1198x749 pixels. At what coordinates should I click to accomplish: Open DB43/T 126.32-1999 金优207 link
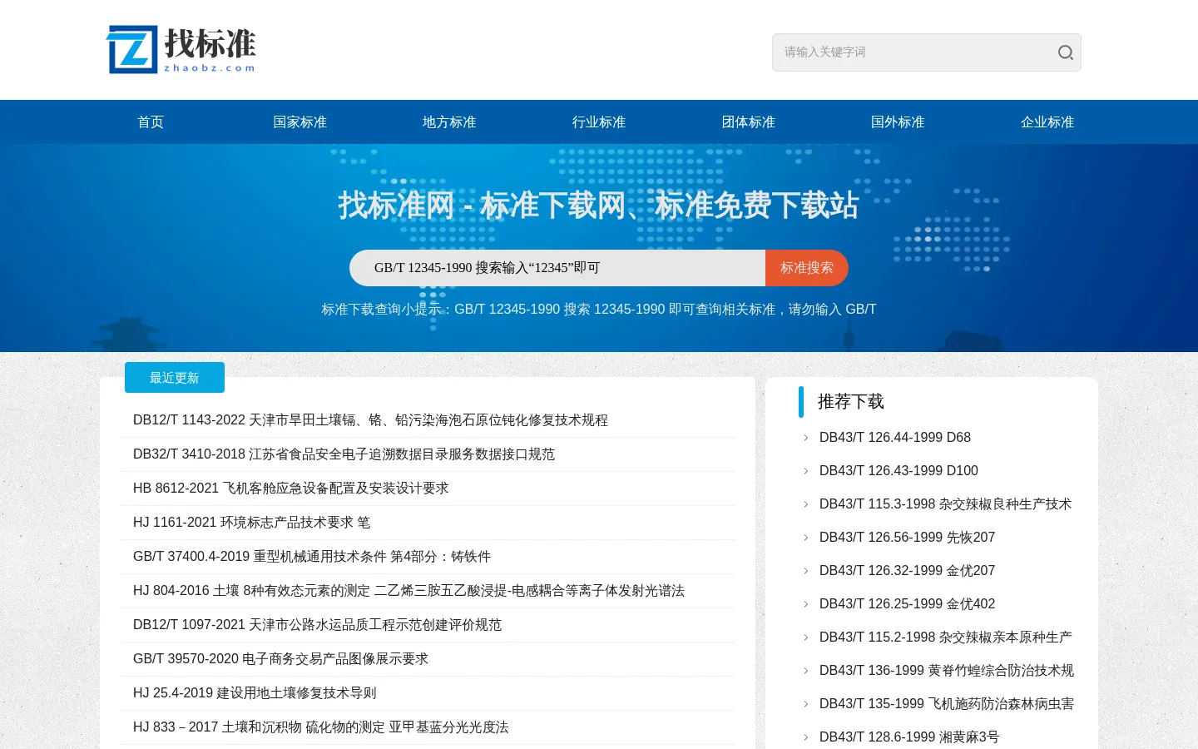907,571
